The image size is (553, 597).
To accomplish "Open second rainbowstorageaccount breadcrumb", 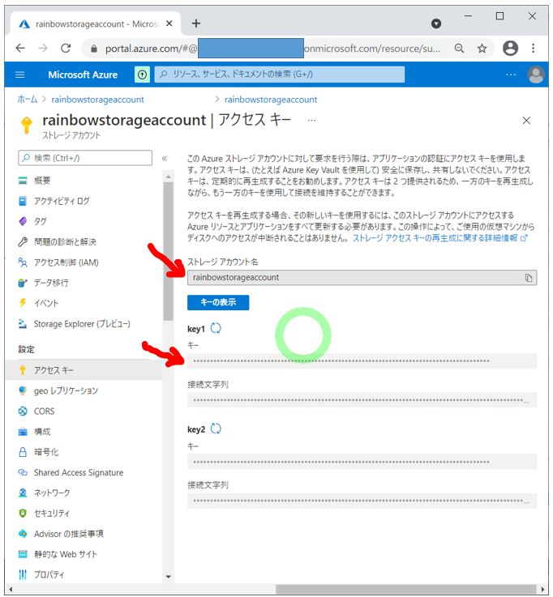I will [271, 100].
